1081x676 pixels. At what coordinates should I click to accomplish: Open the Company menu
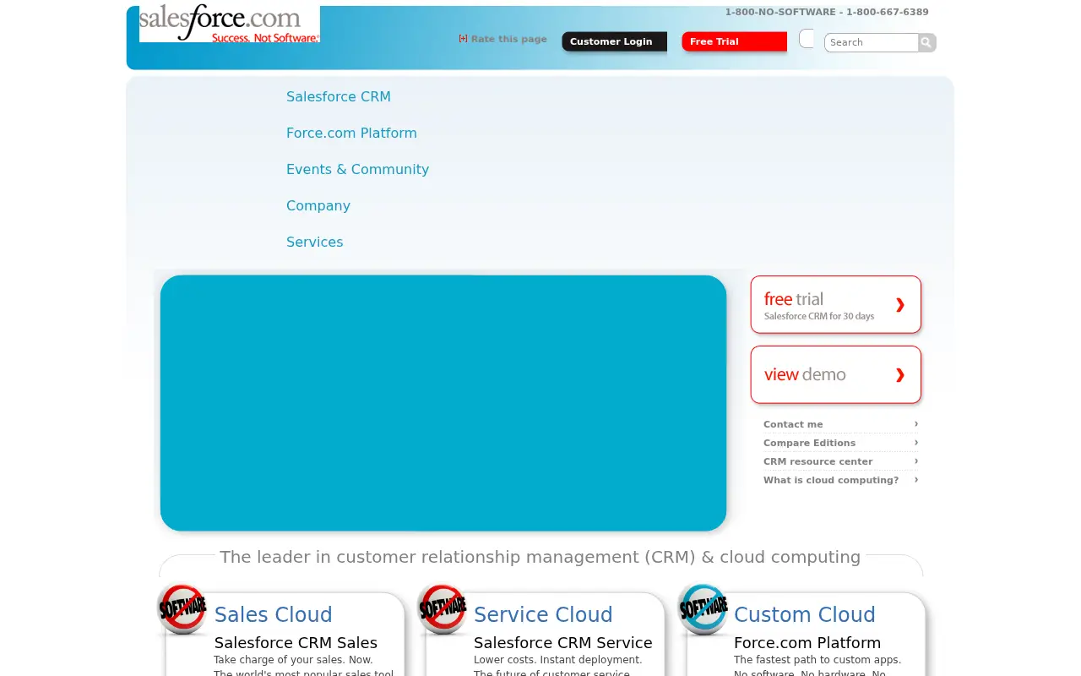pos(318,205)
